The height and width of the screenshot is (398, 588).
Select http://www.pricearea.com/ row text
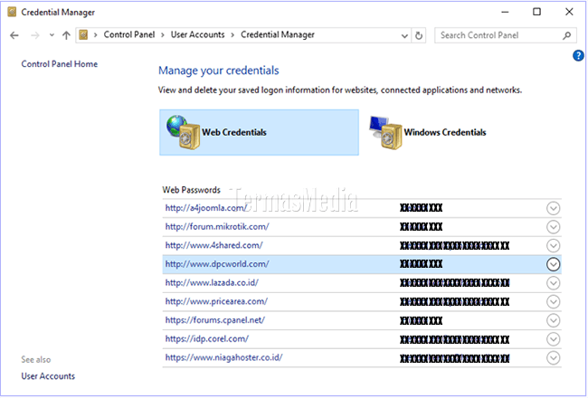216,301
